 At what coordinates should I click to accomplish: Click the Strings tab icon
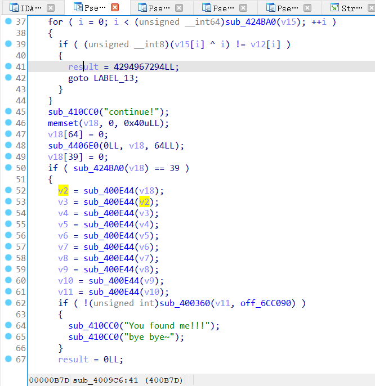pos(334,8)
